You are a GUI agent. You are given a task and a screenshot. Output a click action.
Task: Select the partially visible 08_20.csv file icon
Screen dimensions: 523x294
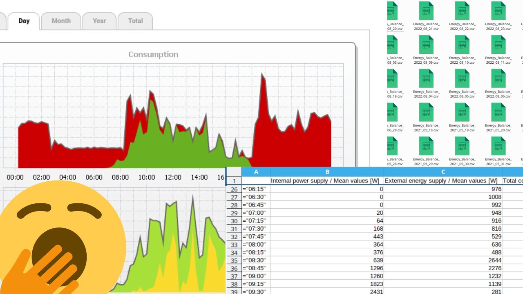point(392,11)
